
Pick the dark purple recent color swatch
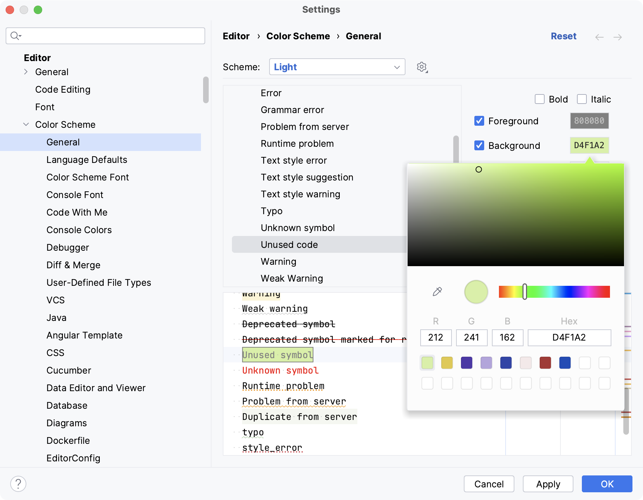tap(467, 363)
